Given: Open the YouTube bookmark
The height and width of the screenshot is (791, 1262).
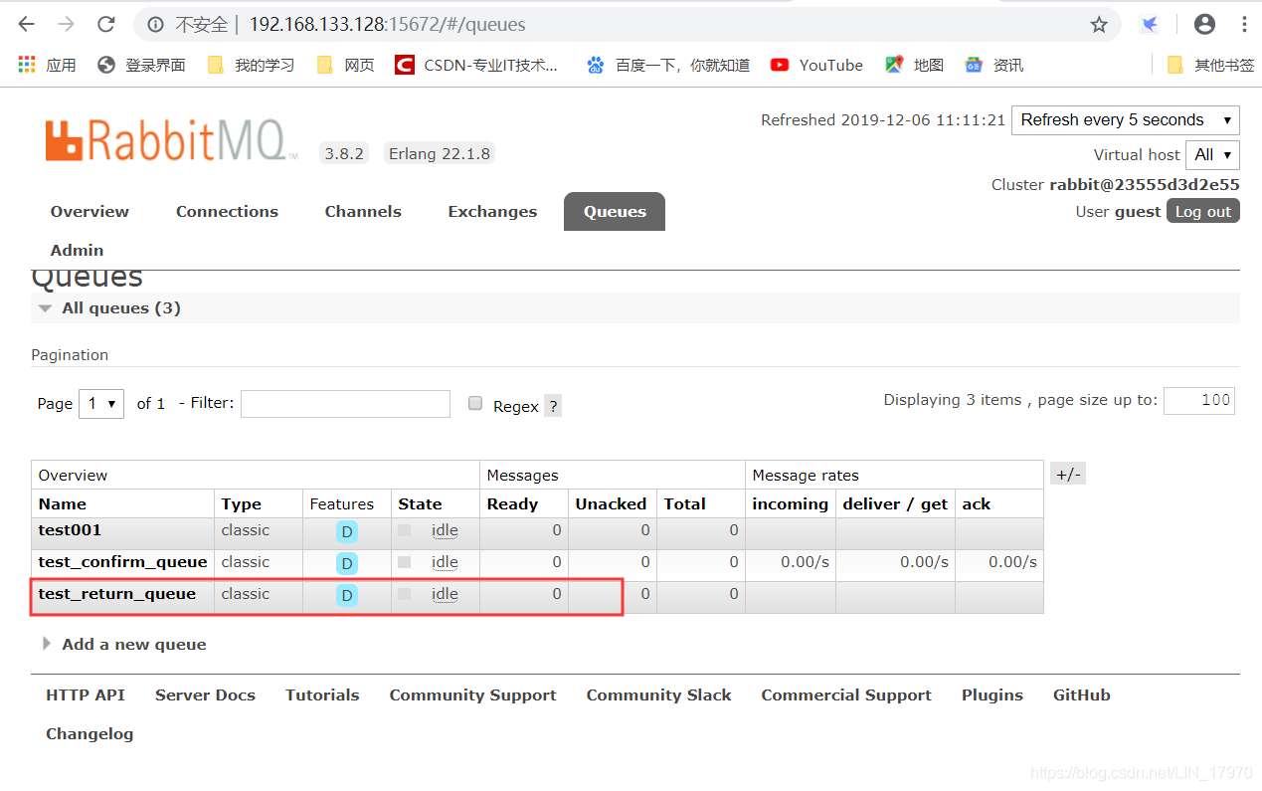Looking at the screenshot, I should (x=816, y=65).
